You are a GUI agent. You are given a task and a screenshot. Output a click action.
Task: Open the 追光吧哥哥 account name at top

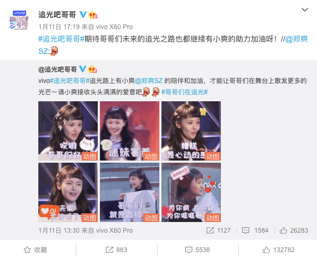tap(57, 15)
